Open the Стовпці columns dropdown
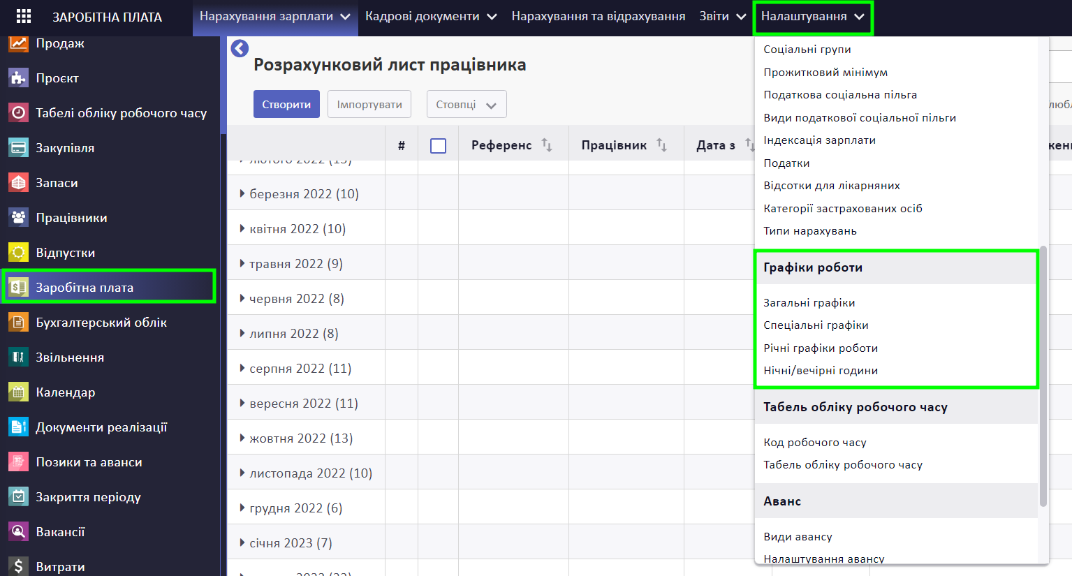1072x576 pixels. (x=467, y=104)
